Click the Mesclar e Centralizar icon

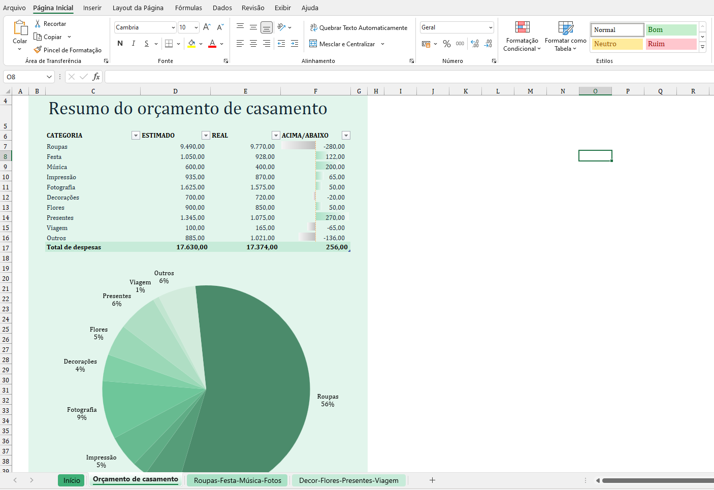tap(313, 44)
